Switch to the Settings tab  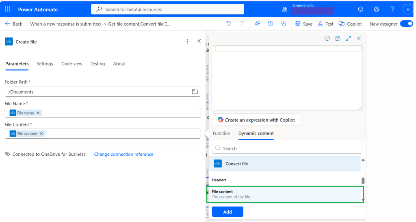click(x=45, y=64)
